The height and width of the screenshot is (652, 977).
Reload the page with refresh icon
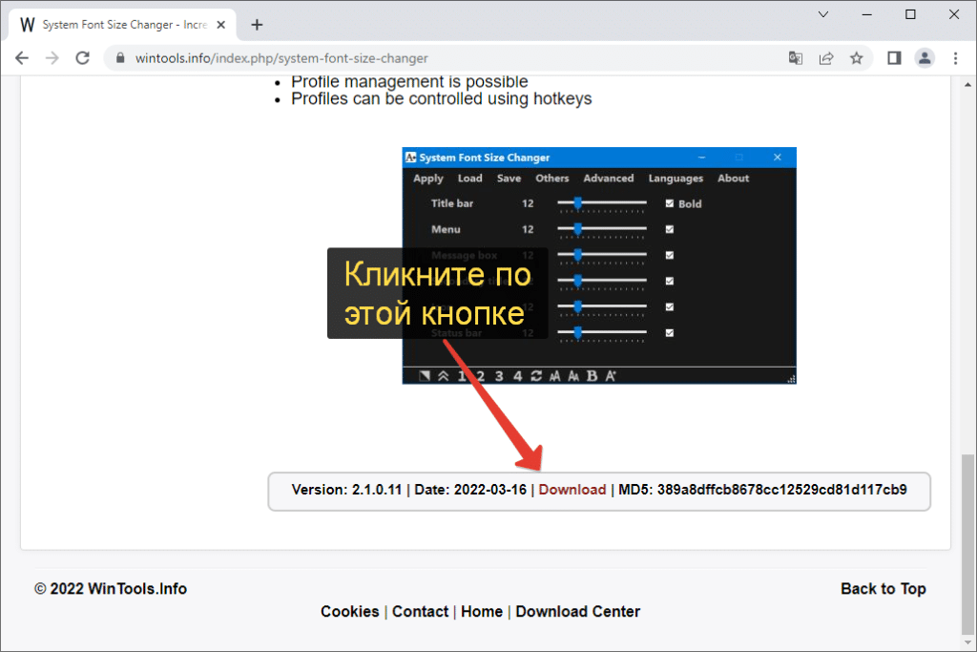83,58
